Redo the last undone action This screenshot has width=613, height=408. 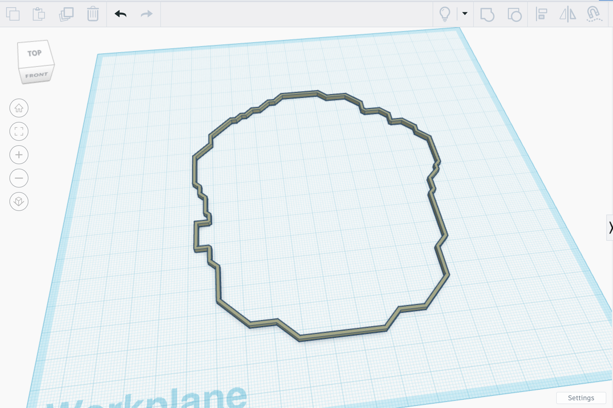coord(147,14)
